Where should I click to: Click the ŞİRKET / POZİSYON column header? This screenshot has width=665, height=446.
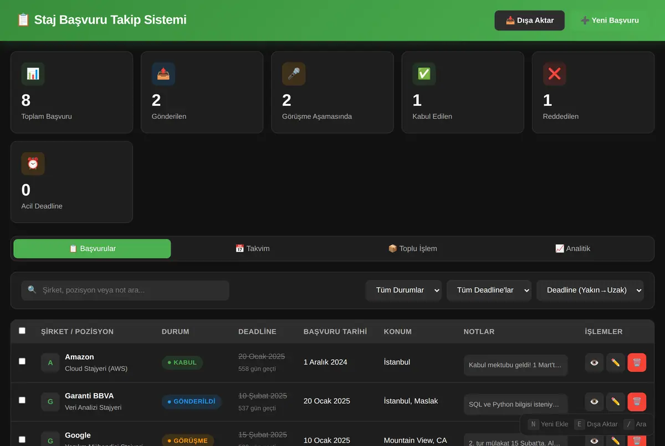coord(77,332)
